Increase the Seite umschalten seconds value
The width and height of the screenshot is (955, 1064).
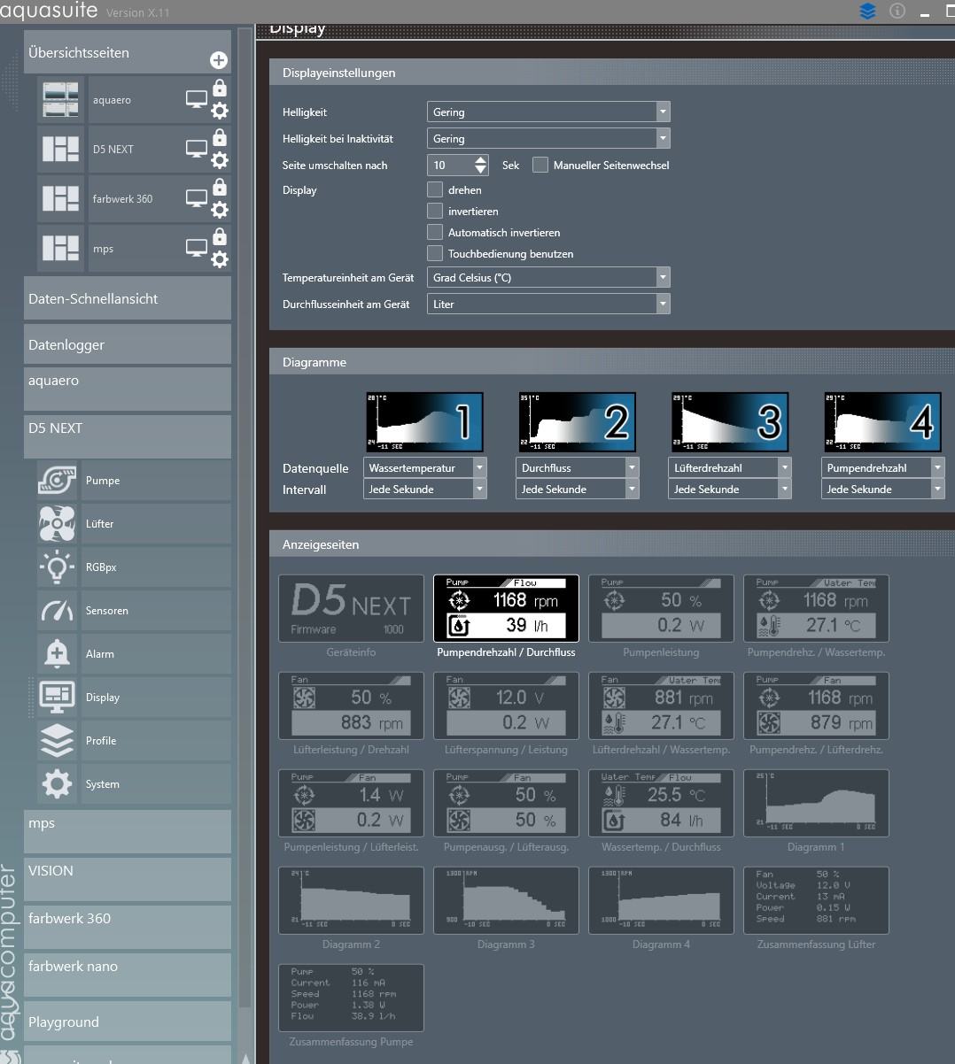[481, 160]
